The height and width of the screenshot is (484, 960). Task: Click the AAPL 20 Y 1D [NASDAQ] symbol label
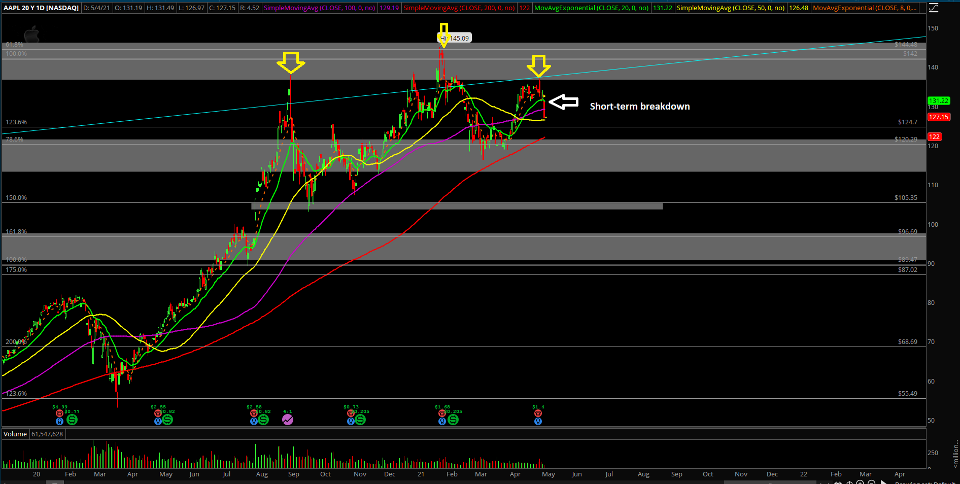click(41, 8)
